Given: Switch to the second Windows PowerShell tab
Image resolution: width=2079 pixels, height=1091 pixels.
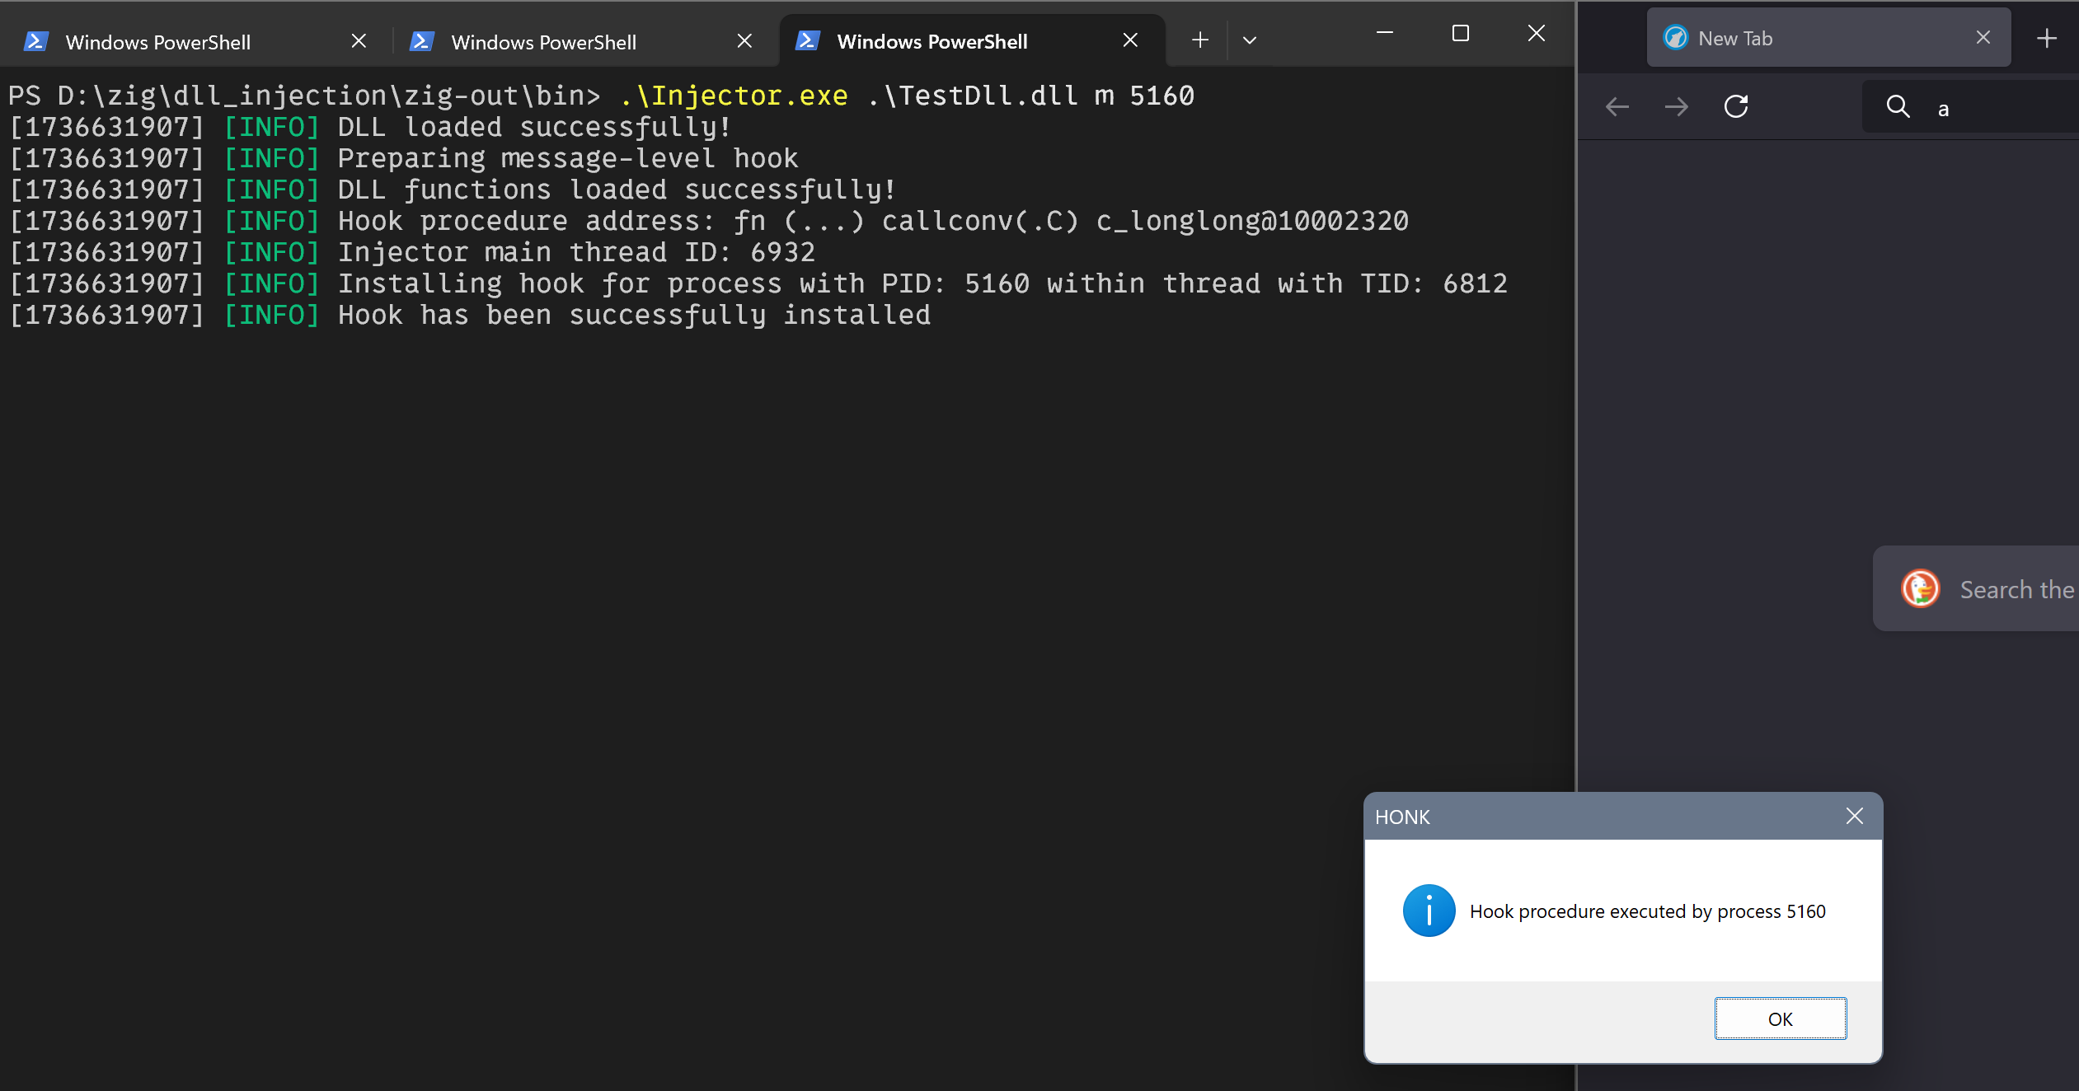Looking at the screenshot, I should click(x=582, y=41).
